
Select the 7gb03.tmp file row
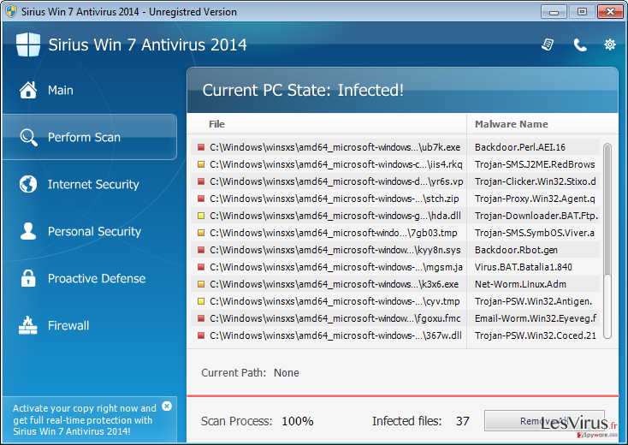point(395,233)
